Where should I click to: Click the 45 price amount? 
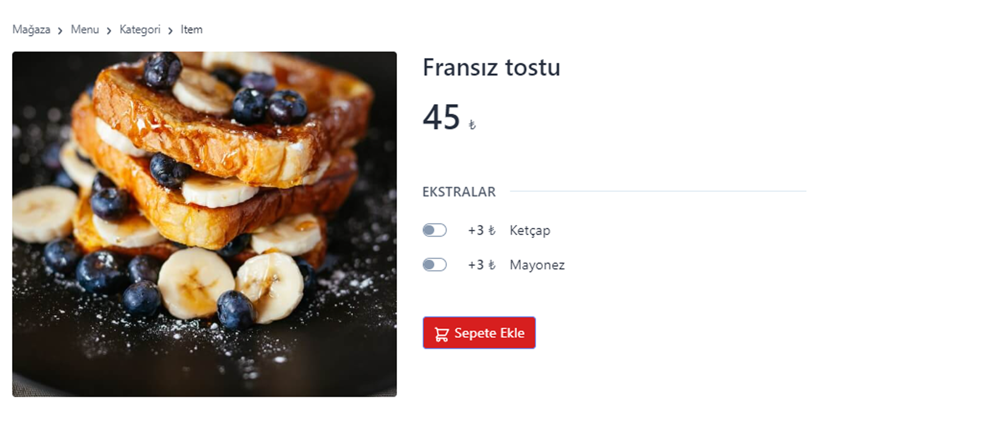441,117
